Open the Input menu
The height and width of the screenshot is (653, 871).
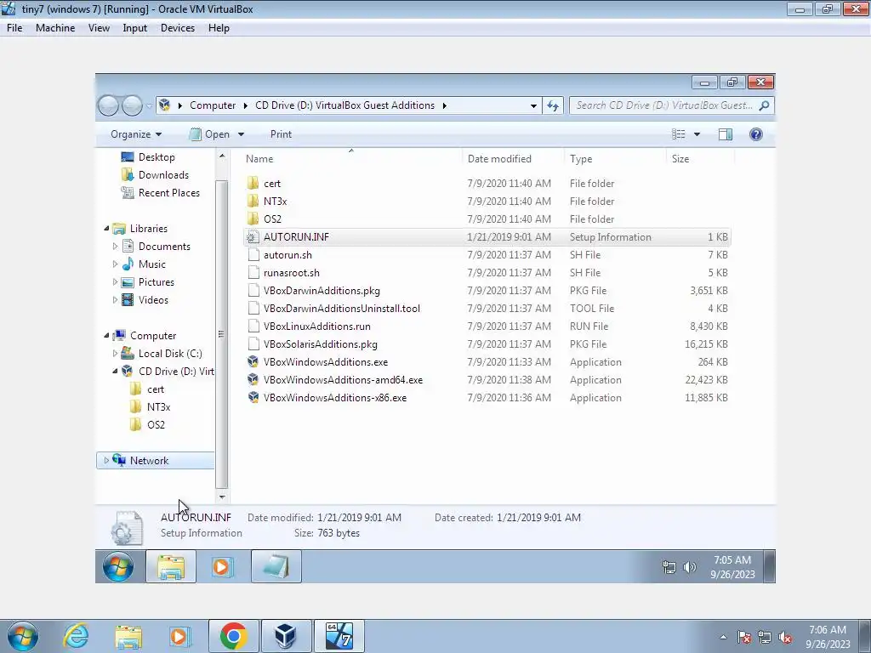[x=135, y=28]
